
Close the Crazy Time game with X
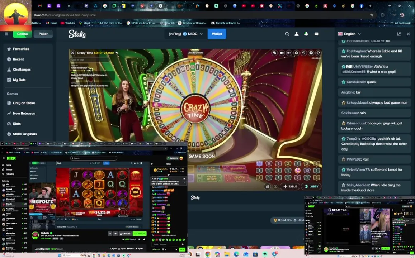click(72, 53)
